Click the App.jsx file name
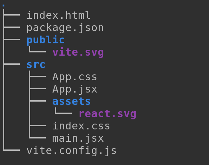The width and height of the screenshot is (209, 165). [75, 89]
